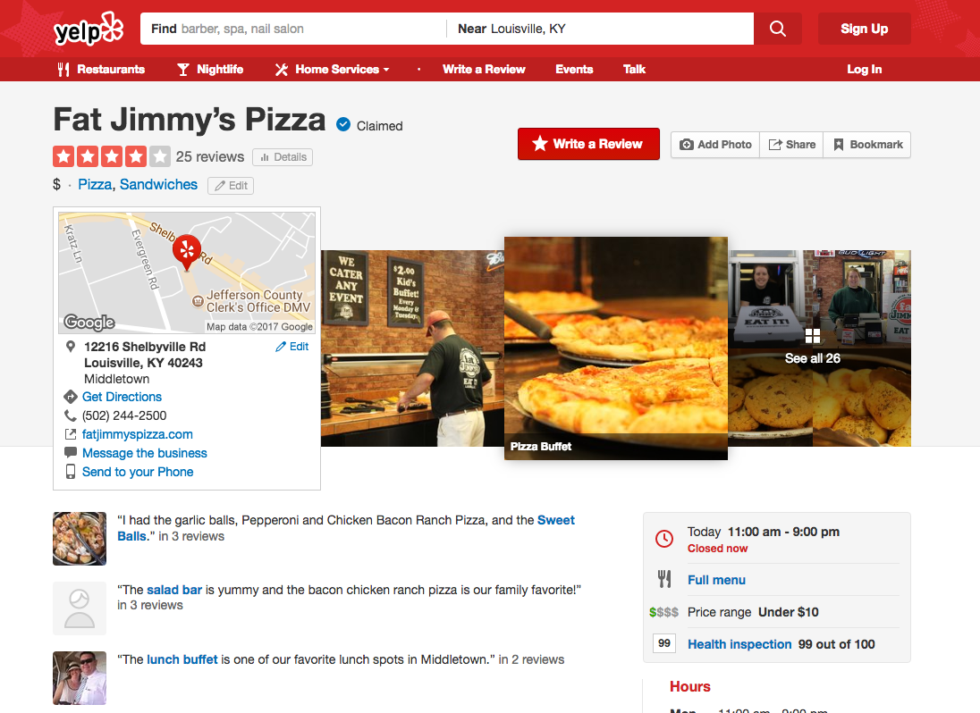Image resolution: width=980 pixels, height=713 pixels.
Task: Click the Hours heading
Action: pyautogui.click(x=690, y=687)
